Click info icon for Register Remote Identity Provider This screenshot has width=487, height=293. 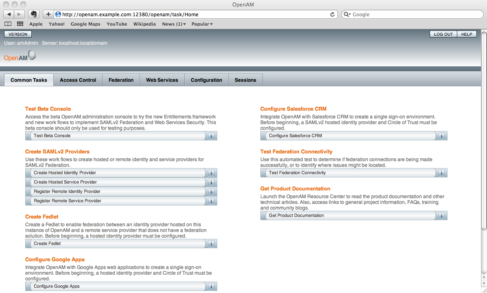211,191
